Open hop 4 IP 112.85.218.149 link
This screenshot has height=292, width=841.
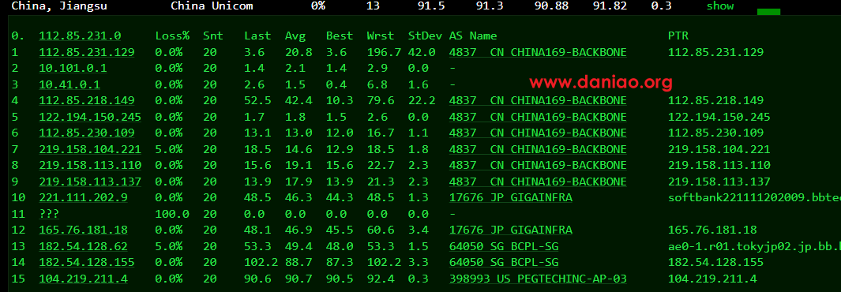click(x=87, y=101)
